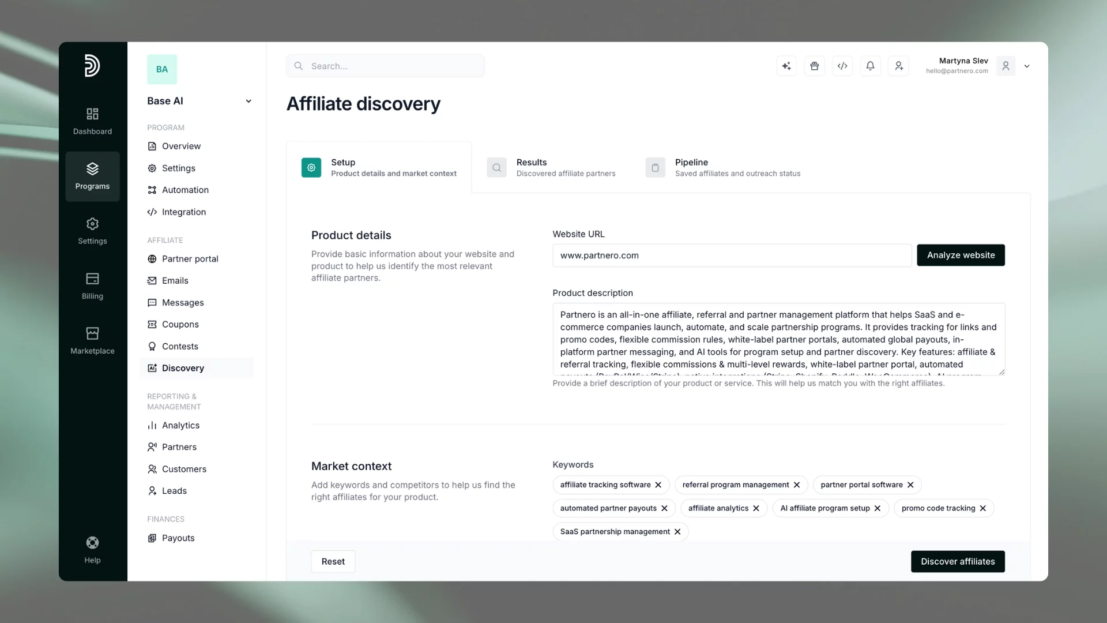Open the notifications bell
1107x623 pixels.
click(x=870, y=66)
